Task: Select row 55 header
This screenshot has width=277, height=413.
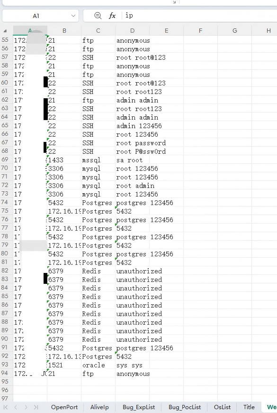Action: coord(5,40)
